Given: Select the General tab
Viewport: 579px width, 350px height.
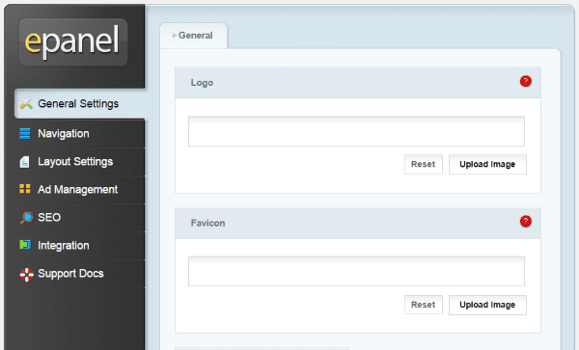Looking at the screenshot, I should tap(194, 36).
